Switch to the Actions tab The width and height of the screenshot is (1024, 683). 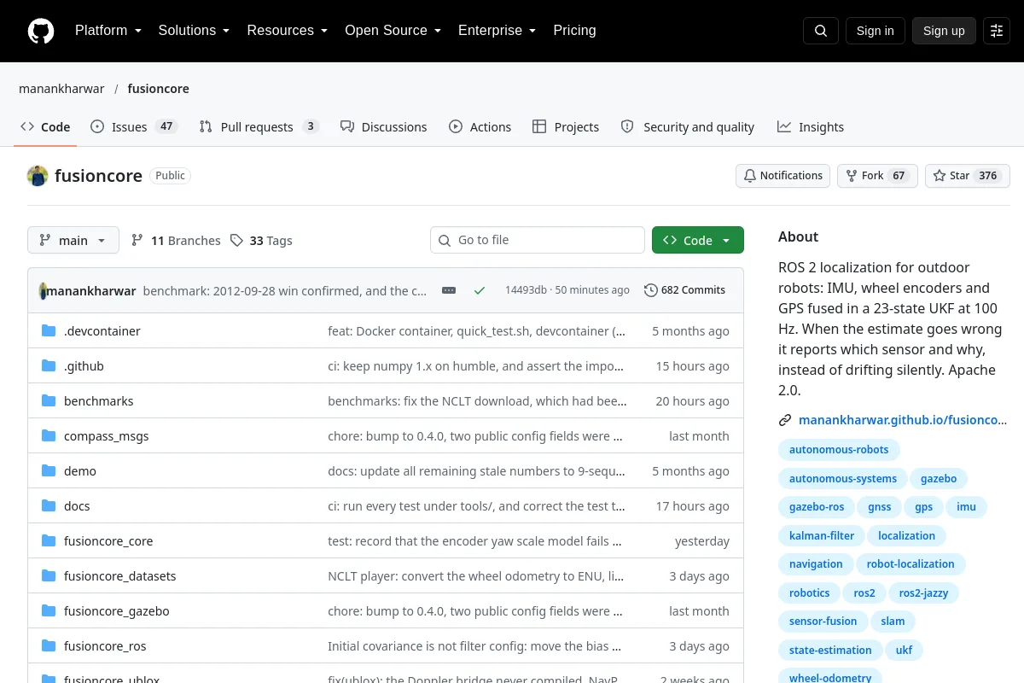click(480, 127)
